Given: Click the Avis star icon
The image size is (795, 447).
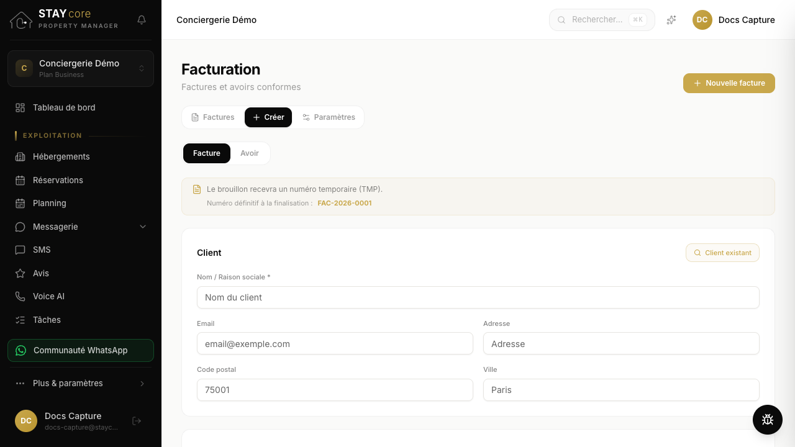Looking at the screenshot, I should click(x=20, y=273).
